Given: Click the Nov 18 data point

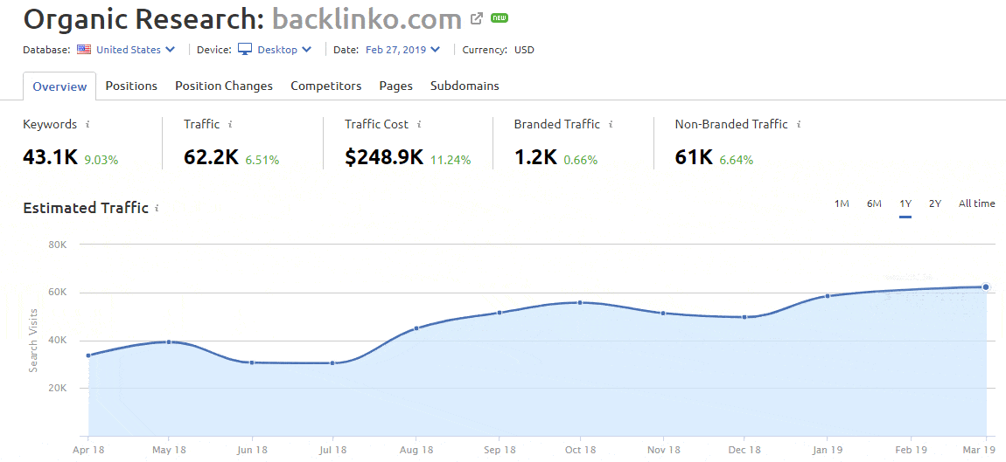Looking at the screenshot, I should tap(663, 314).
